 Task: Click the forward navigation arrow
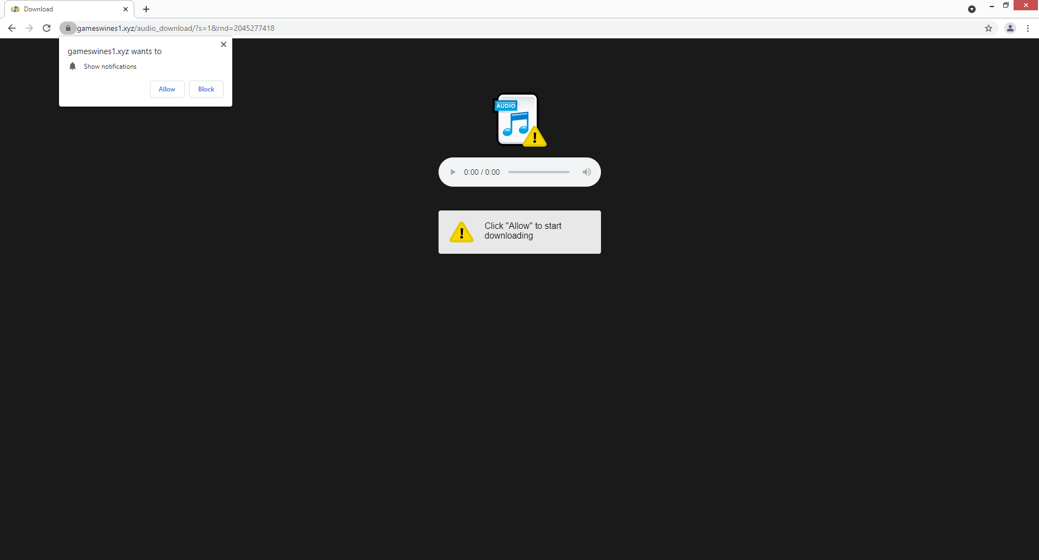coord(29,28)
